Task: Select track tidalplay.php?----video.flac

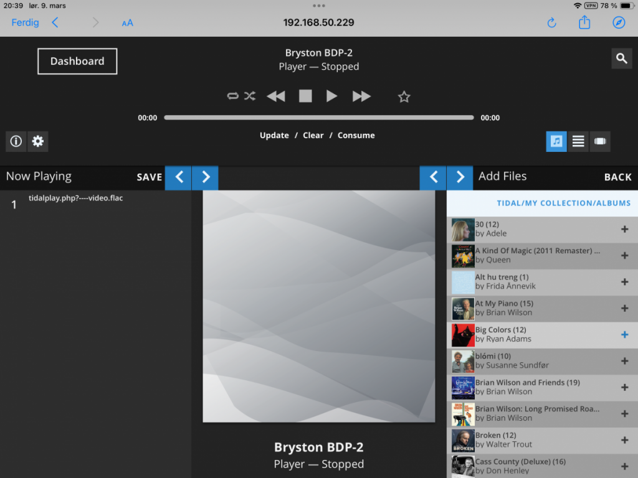Action: (75, 198)
